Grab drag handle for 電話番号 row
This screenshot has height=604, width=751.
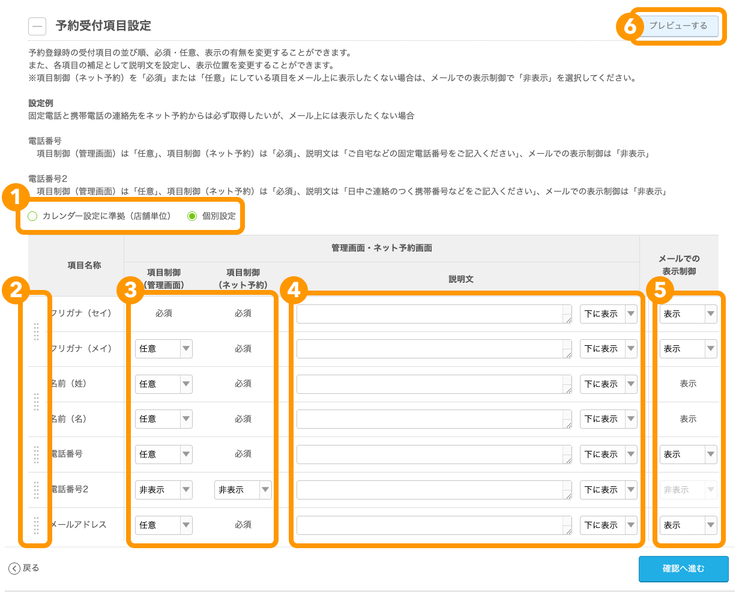coord(36,455)
